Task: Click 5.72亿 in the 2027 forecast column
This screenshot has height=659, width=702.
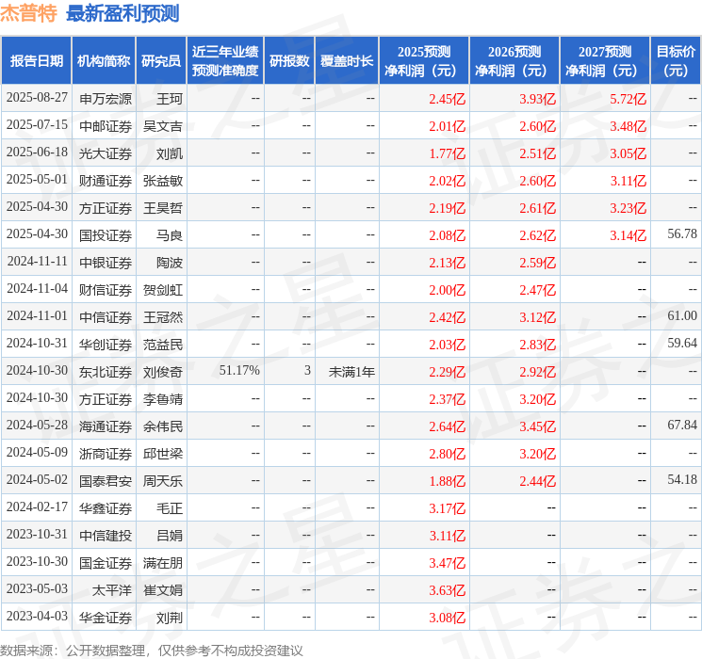Action: click(629, 99)
